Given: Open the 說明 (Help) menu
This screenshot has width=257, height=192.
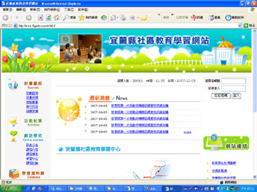Looking at the screenshot, I should click(x=83, y=10).
